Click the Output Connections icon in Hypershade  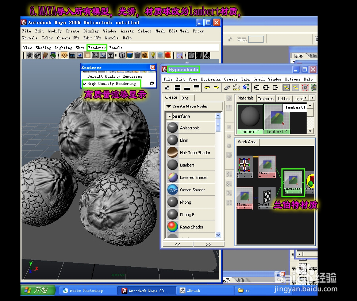pos(276,87)
